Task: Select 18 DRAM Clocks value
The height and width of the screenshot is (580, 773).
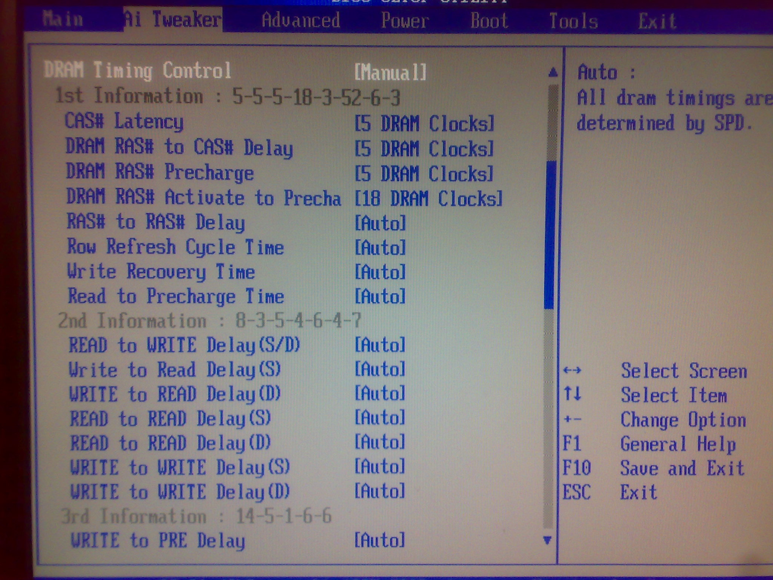Action: pyautogui.click(x=429, y=199)
